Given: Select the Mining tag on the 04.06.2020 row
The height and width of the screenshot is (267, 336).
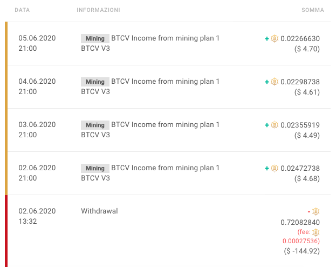Looking at the screenshot, I should pos(95,82).
